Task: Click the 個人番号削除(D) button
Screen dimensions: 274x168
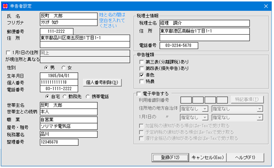Action: point(102,83)
